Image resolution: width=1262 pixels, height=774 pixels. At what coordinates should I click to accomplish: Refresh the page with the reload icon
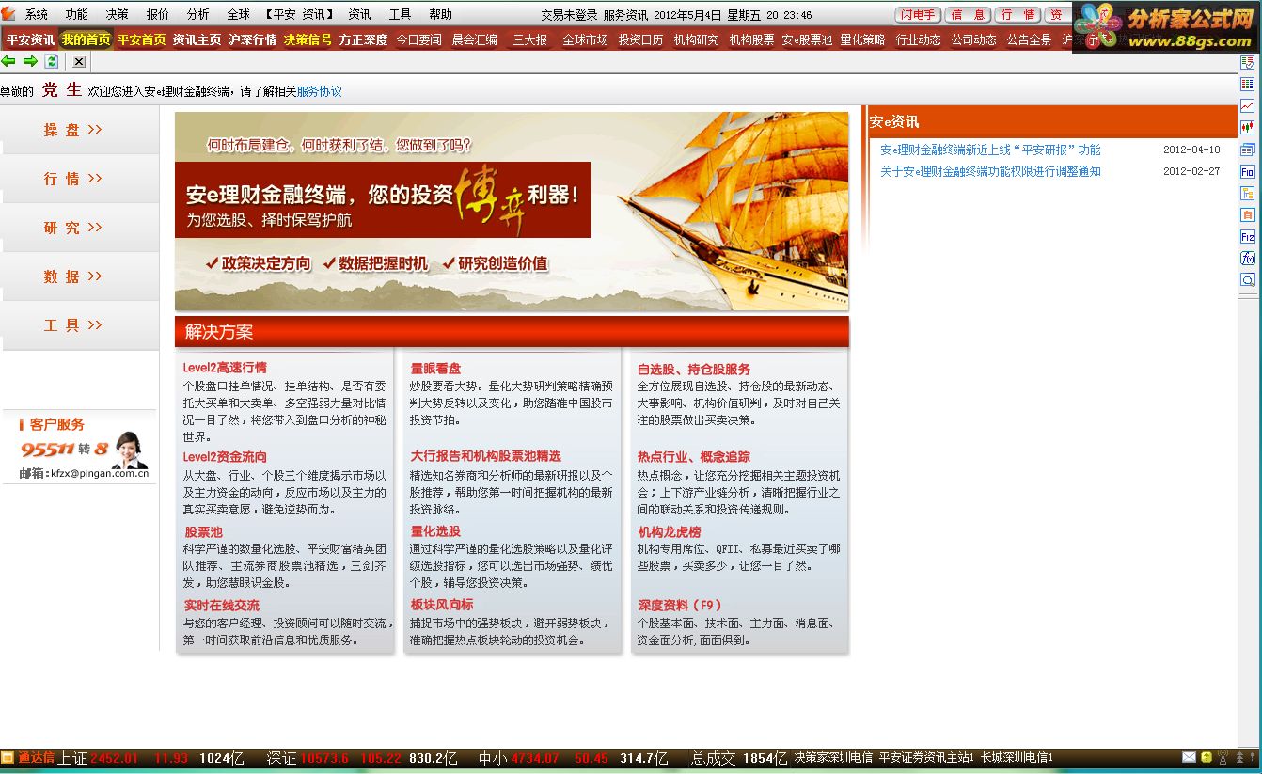pos(52,61)
